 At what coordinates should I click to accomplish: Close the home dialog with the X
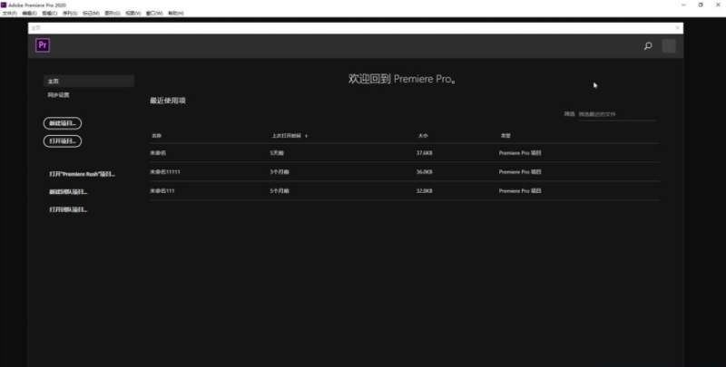coord(678,28)
